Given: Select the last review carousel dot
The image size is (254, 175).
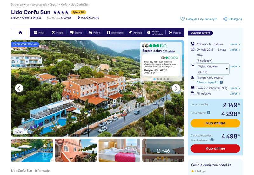Looking at the screenshot, I should (x=168, y=79).
